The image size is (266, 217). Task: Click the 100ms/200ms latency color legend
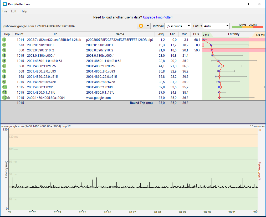[x=248, y=26]
